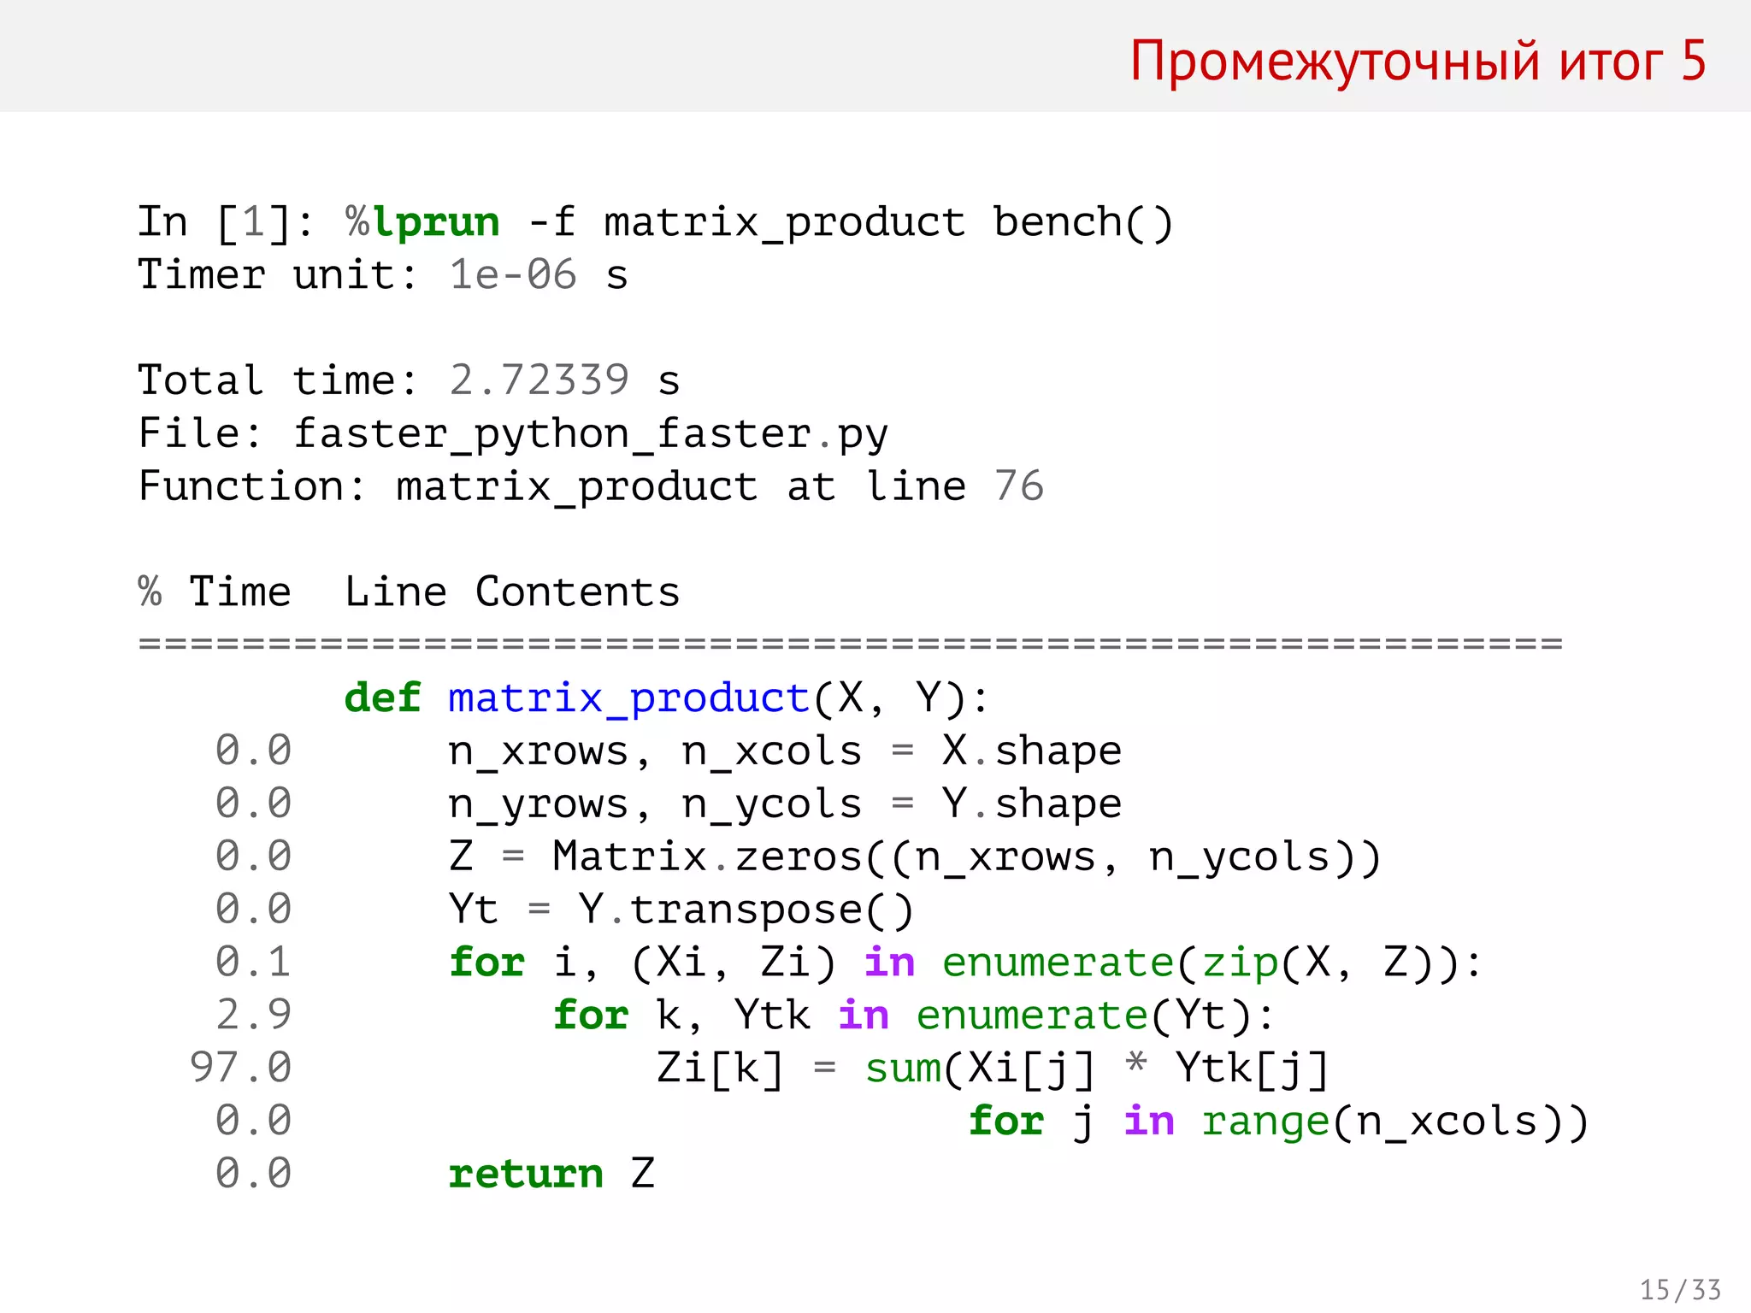Click the 'In [1]:' prompt

(227, 223)
